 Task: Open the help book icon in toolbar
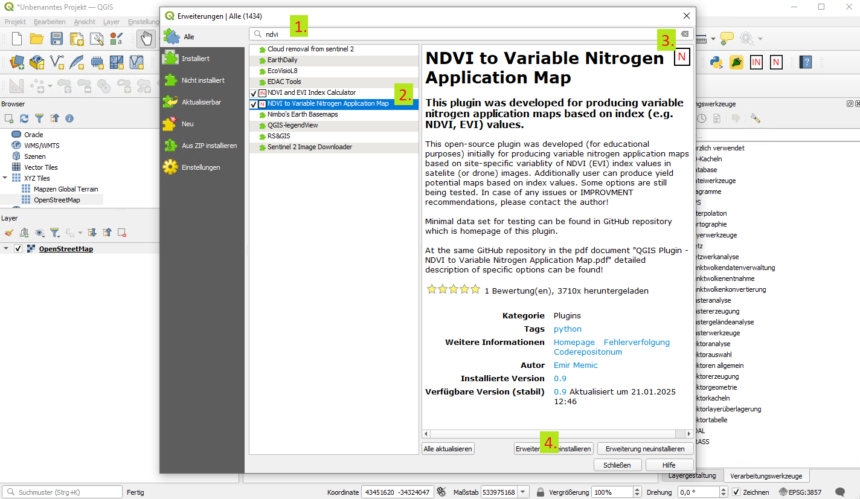[x=805, y=62]
